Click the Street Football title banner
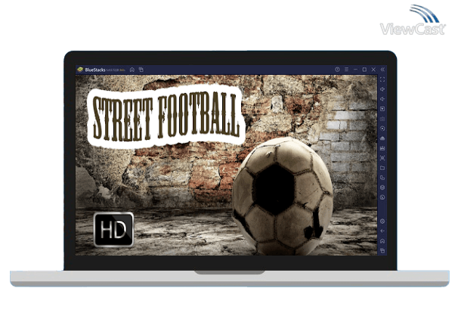The height and width of the screenshot is (313, 455). tap(166, 116)
